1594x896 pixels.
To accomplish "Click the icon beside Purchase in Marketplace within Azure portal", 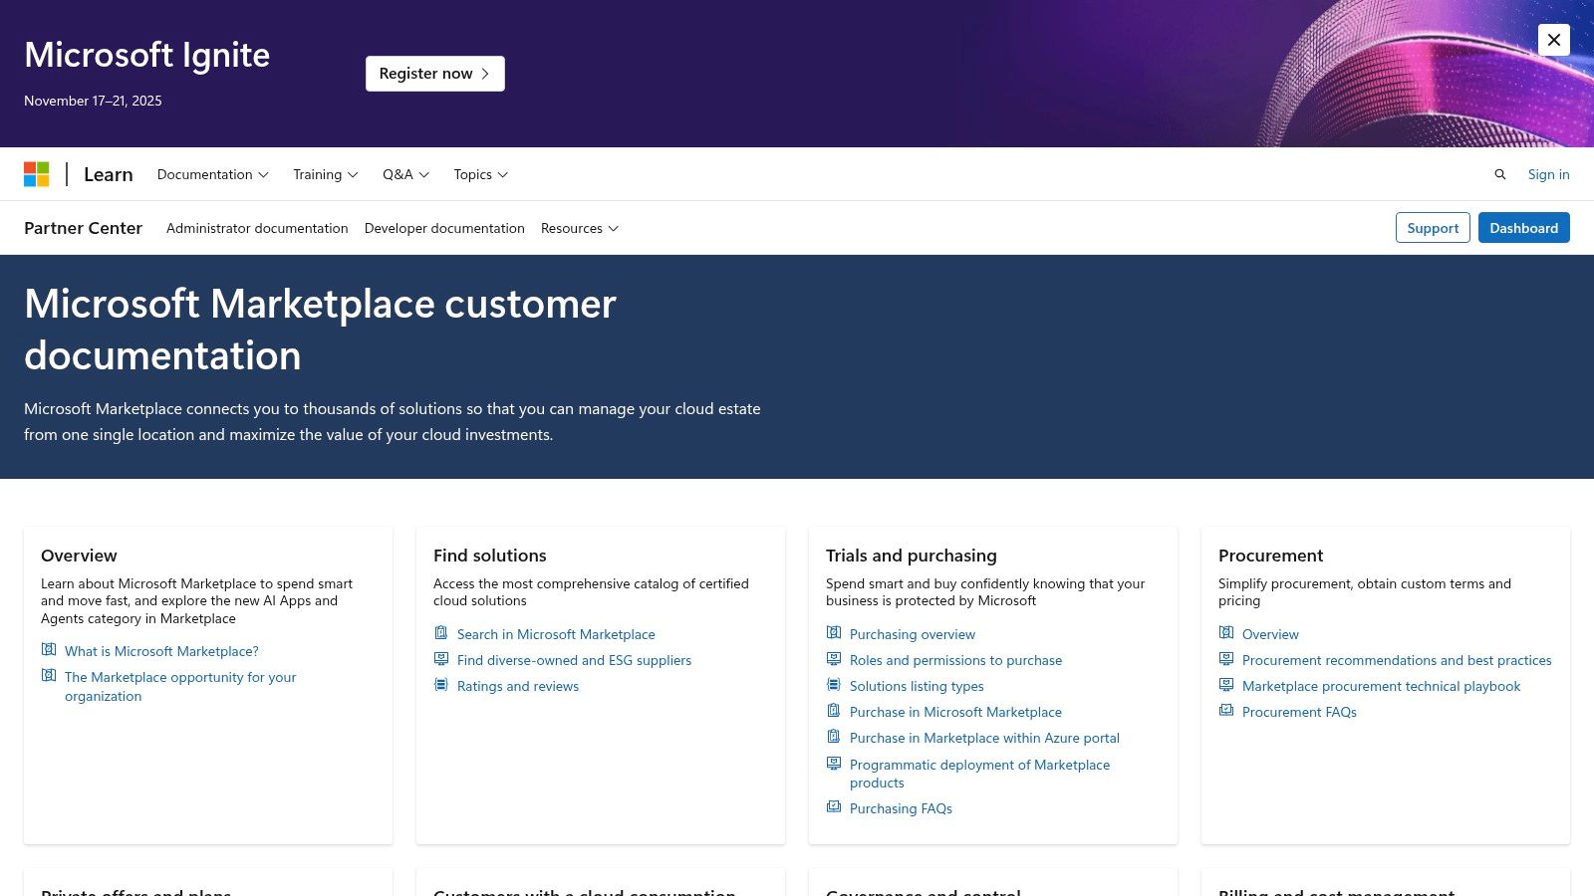I will click(x=833, y=736).
